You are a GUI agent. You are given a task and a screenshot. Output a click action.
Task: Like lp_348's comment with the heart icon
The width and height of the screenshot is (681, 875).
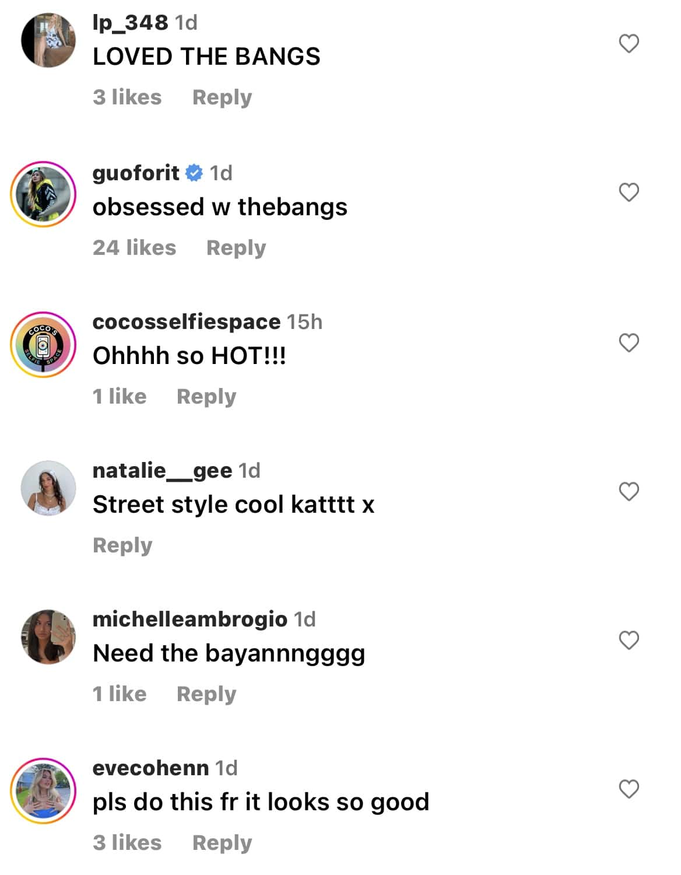point(628,43)
